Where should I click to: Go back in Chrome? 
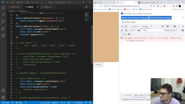pos(95,6)
